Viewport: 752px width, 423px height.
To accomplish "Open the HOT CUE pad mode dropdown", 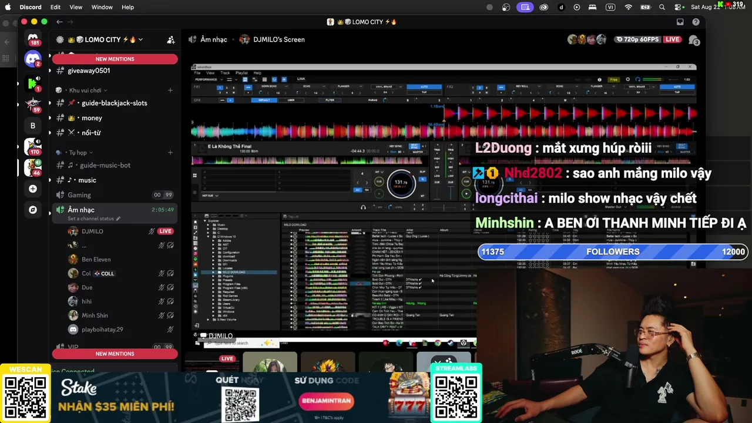I will click(x=211, y=196).
